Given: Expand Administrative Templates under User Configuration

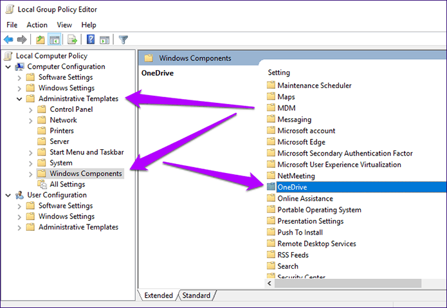Looking at the screenshot, I should click(19, 228).
